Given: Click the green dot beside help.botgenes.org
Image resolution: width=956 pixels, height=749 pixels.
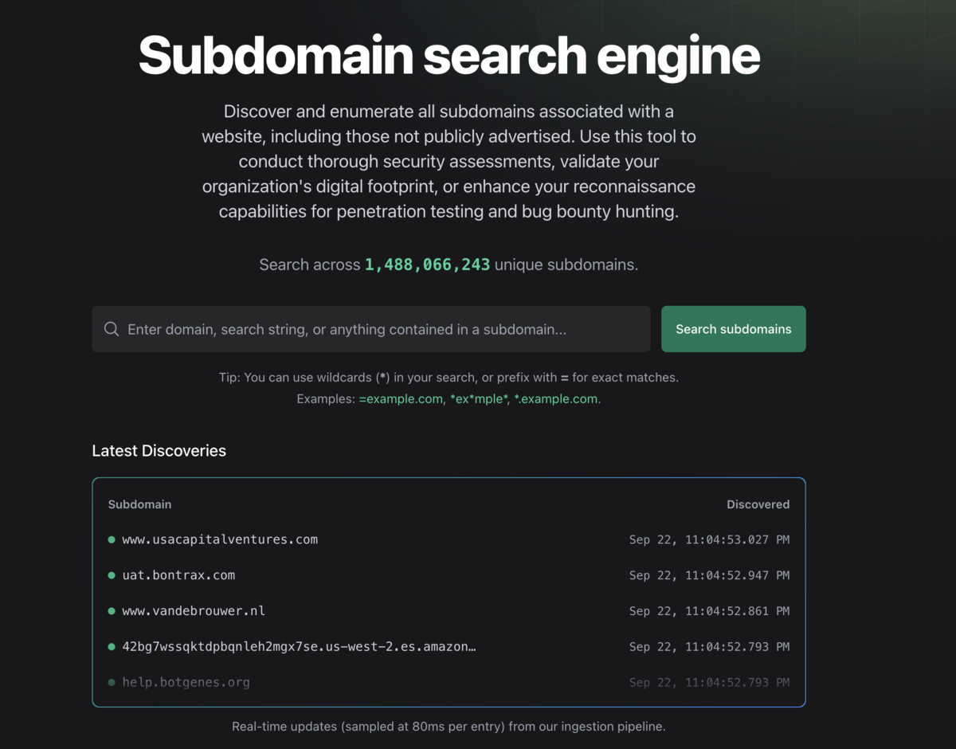Looking at the screenshot, I should click(x=112, y=683).
